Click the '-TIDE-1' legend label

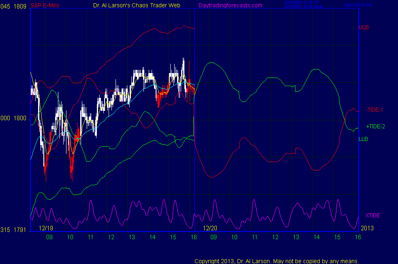[x=374, y=110]
